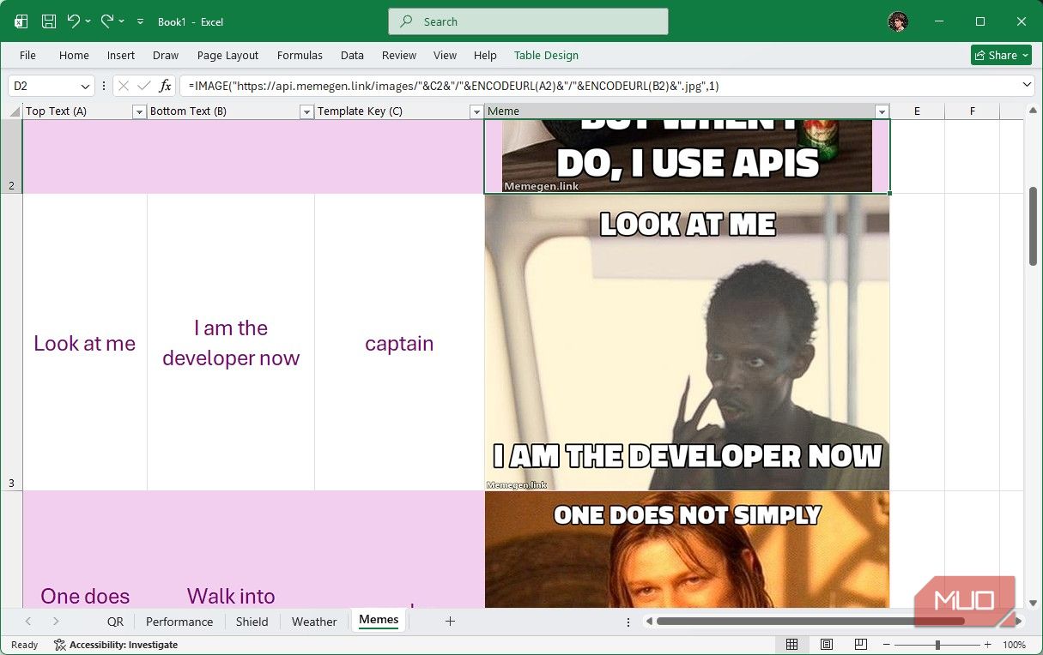Click the 100% zoom level

(1015, 645)
